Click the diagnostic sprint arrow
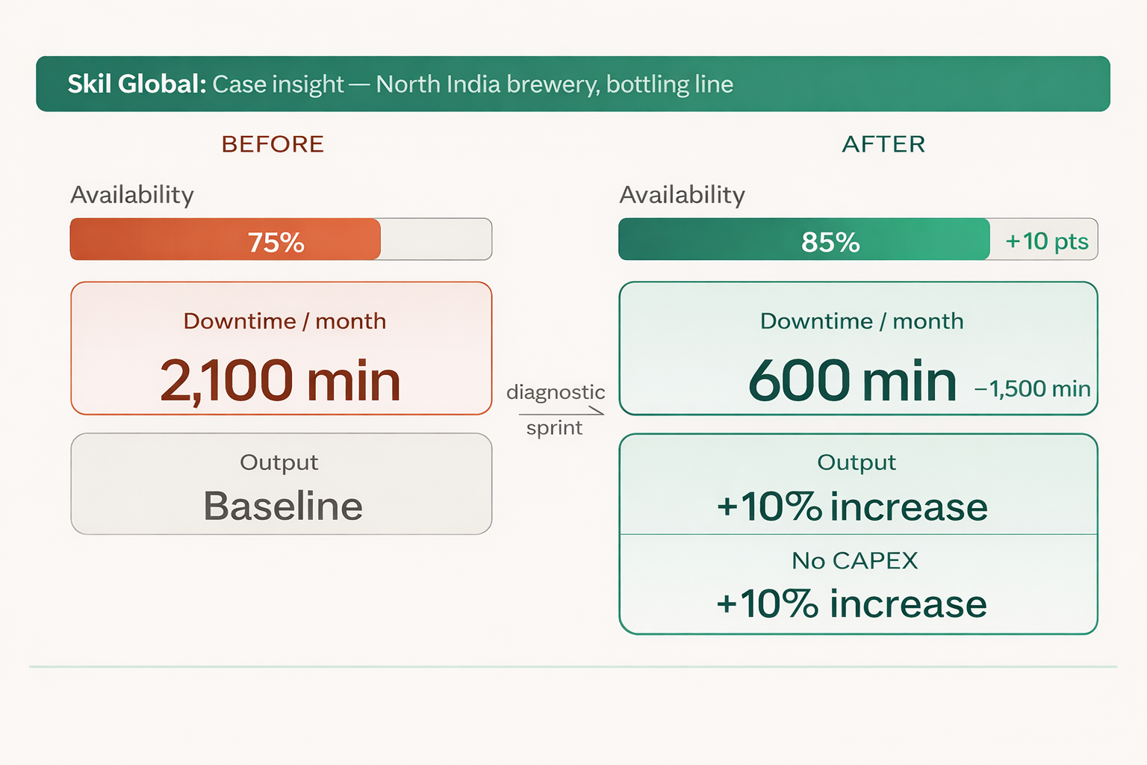 (561, 412)
